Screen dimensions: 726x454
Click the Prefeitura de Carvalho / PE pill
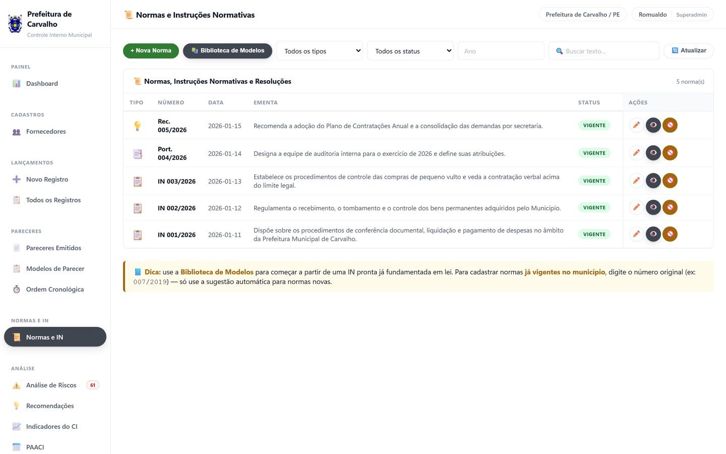pos(583,15)
